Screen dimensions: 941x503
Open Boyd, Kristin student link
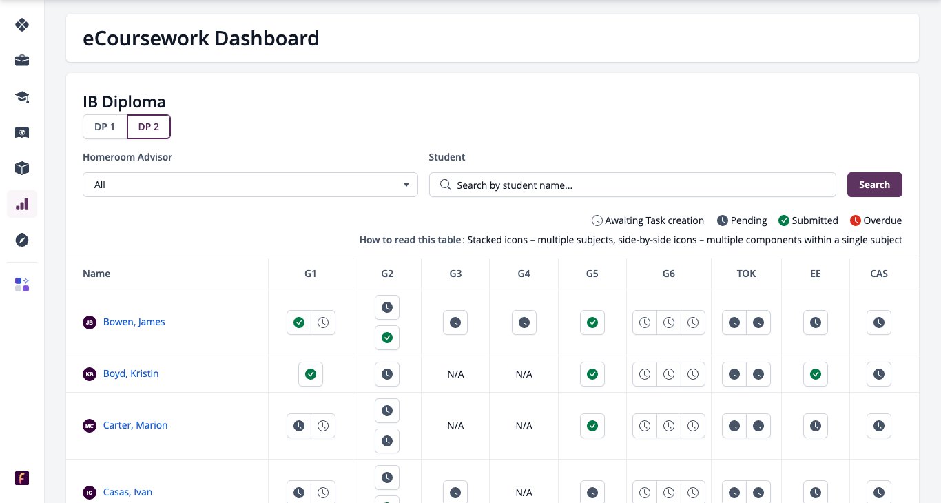tap(131, 373)
